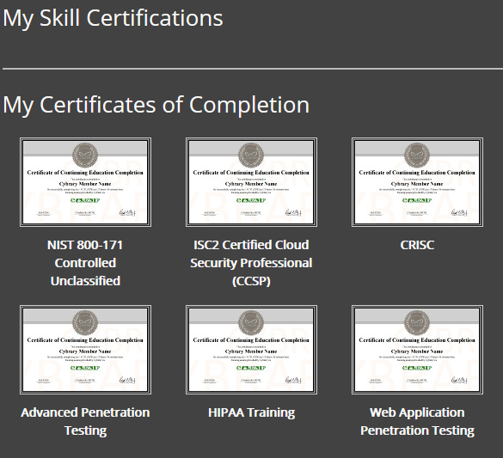503x458 pixels.
Task: Click the seal emblem on the CRISC certificate
Action: point(417,156)
